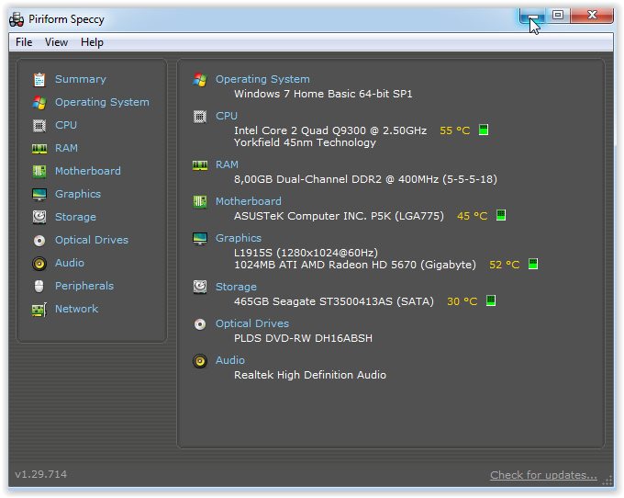Click "PLDS DVD-RW DH16ABSH" text
The height and width of the screenshot is (498, 624).
click(x=303, y=338)
